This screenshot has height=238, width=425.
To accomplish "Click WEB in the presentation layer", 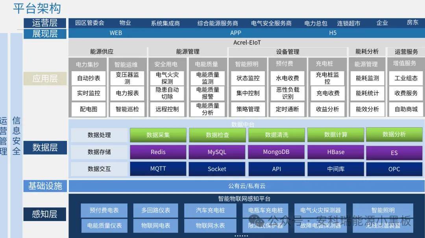I will tap(116, 33).
